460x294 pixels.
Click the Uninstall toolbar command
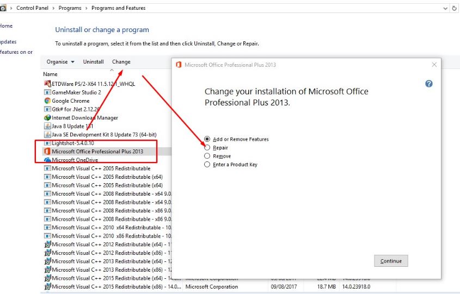coord(93,62)
